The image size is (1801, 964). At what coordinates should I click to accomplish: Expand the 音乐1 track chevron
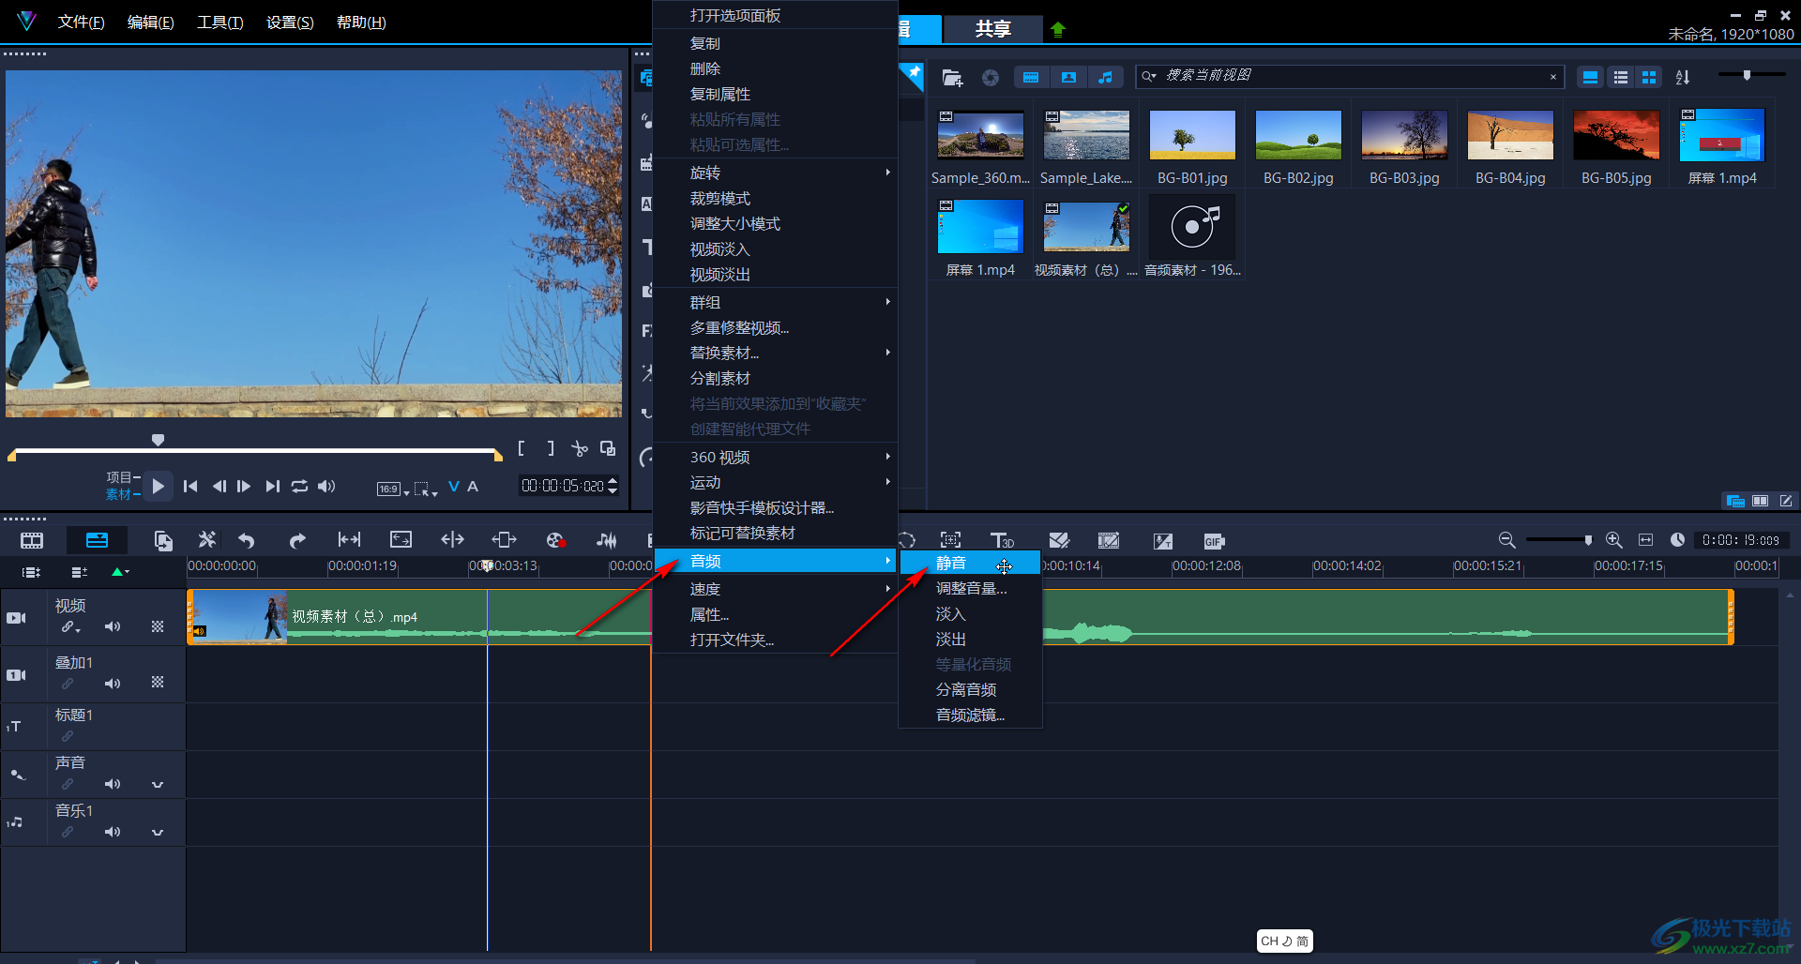158,832
